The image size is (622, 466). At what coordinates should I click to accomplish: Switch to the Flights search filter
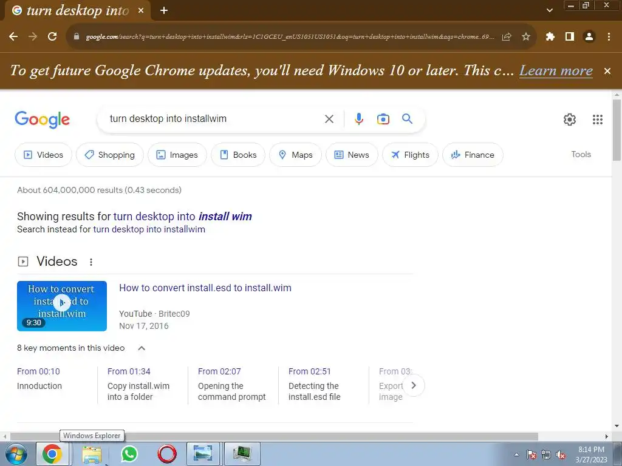(410, 155)
